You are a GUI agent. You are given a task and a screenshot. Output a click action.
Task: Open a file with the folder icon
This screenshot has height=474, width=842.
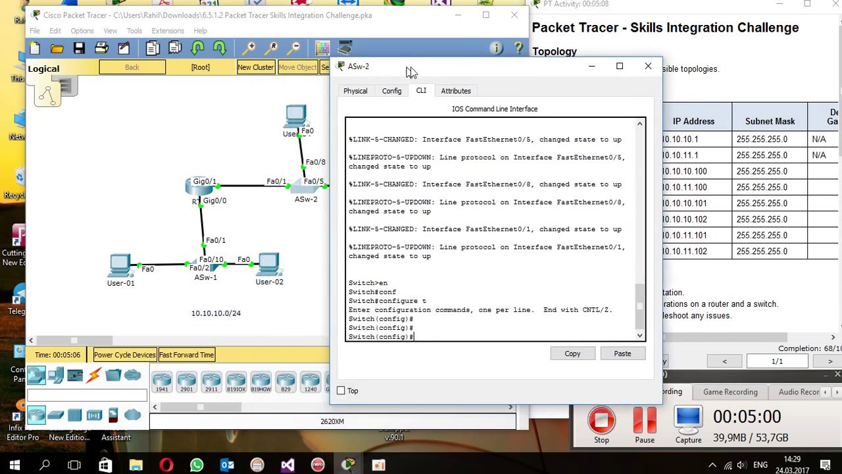[x=57, y=48]
